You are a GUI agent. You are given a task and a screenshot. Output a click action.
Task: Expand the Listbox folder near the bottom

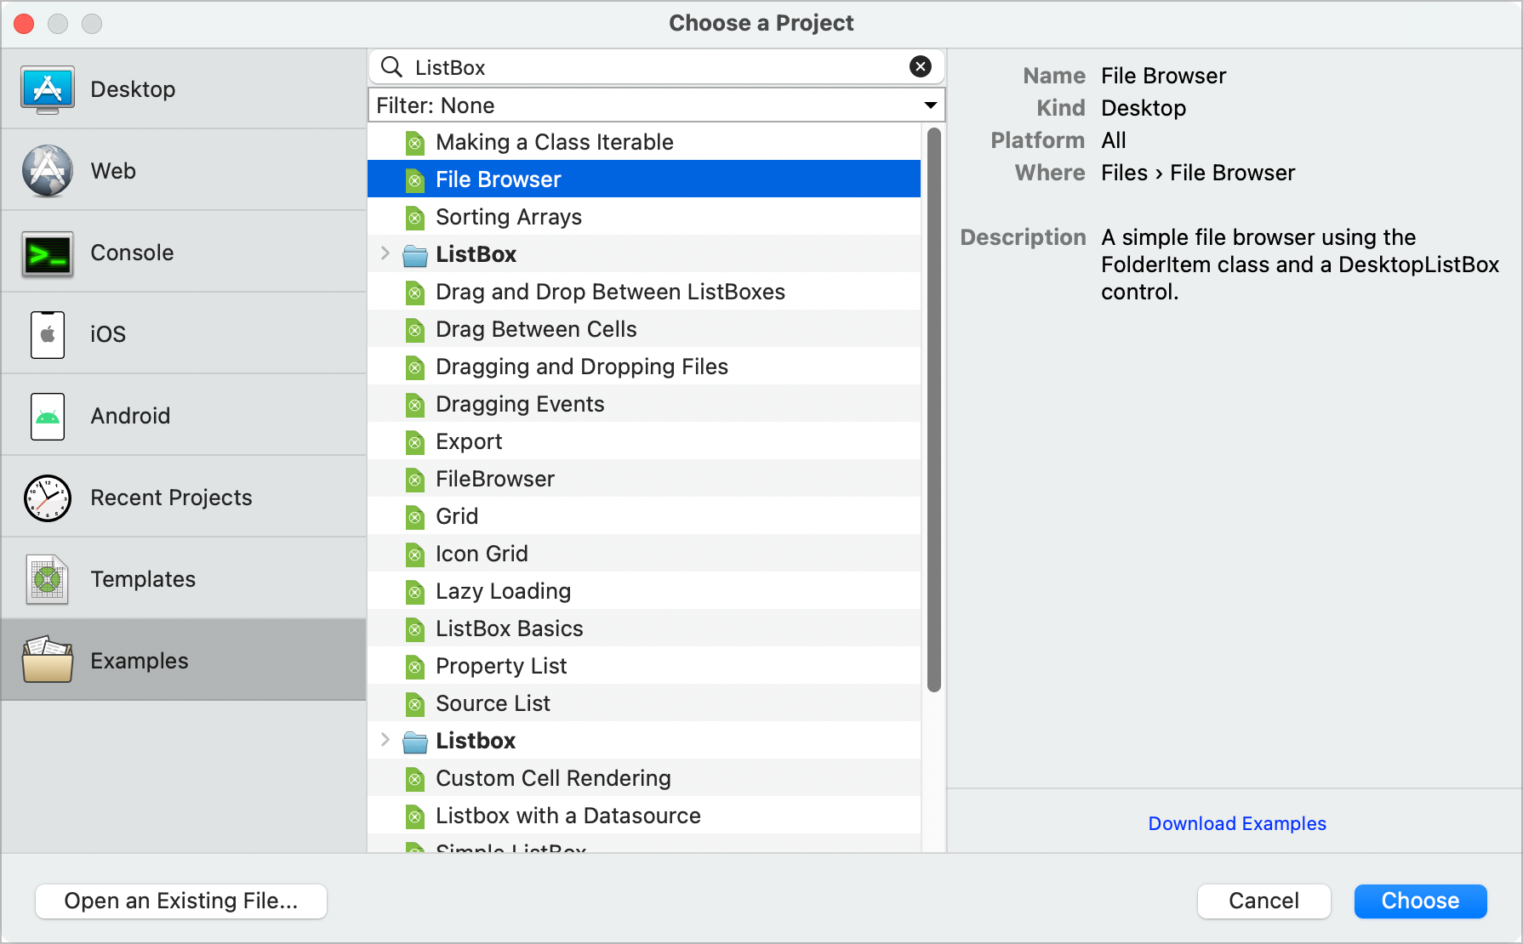385,740
